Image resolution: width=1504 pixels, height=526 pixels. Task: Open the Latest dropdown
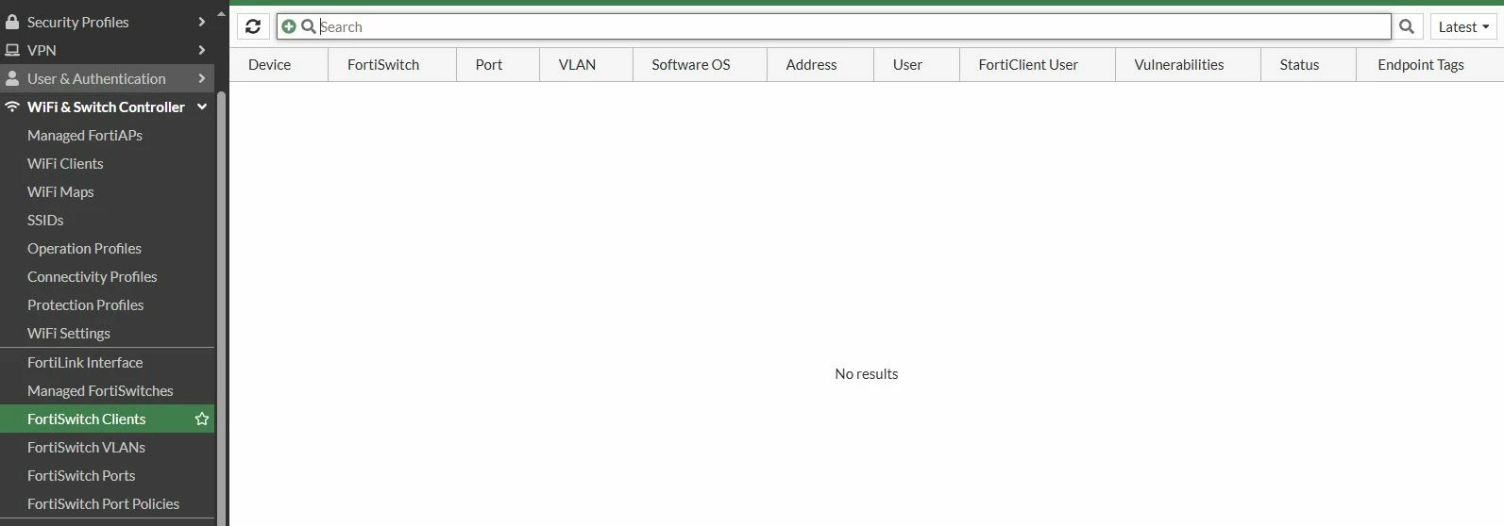click(x=1463, y=26)
